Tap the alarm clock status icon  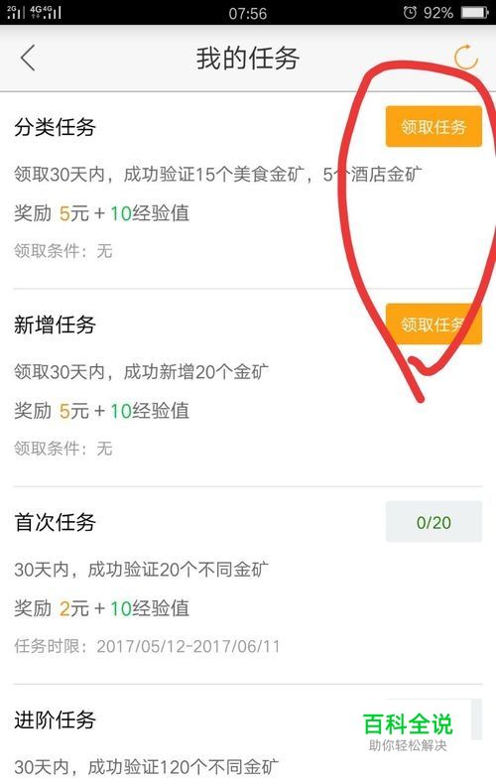(x=410, y=12)
